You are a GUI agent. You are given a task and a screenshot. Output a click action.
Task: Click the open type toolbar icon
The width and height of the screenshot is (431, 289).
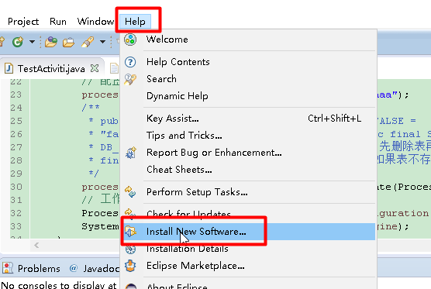pyautogui.click(x=51, y=42)
